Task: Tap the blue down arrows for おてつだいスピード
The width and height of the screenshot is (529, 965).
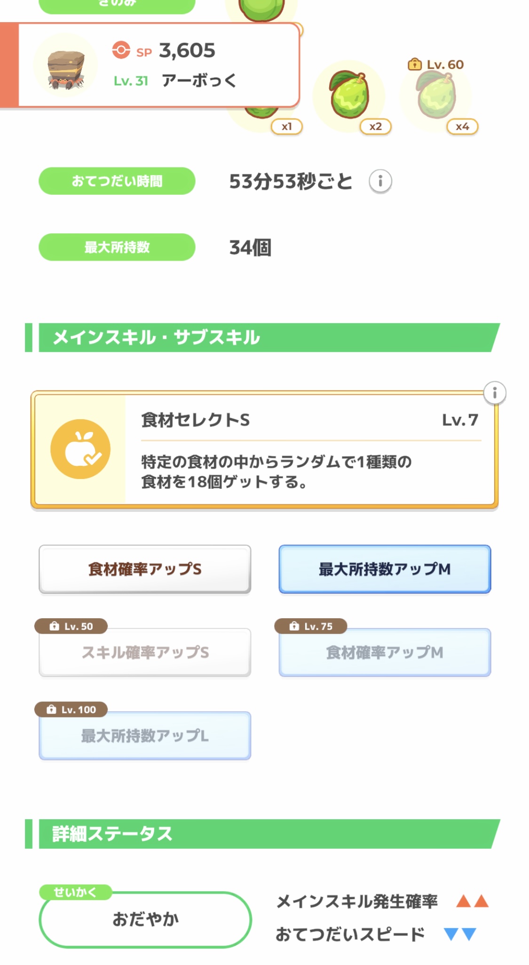Action: point(460,934)
